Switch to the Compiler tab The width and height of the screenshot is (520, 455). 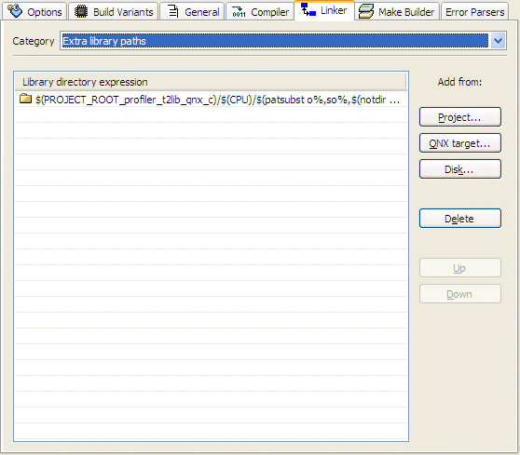[260, 11]
